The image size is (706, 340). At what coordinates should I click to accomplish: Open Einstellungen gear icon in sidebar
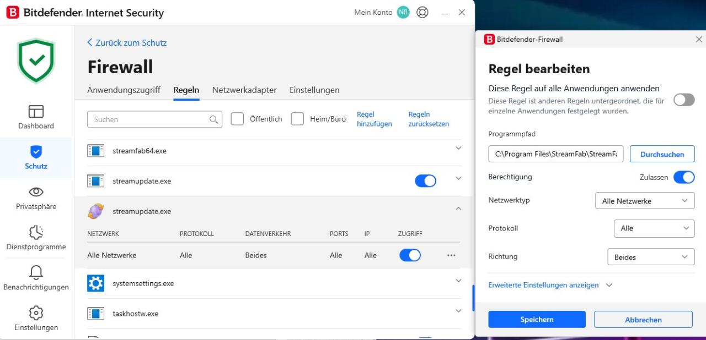(36, 313)
